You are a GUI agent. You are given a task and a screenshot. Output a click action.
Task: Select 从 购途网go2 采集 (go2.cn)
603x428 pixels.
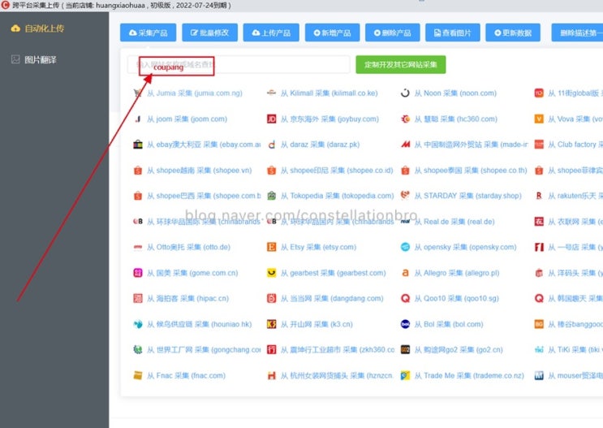point(459,350)
